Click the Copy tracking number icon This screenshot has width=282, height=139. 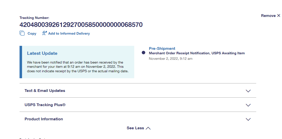tap(22, 33)
